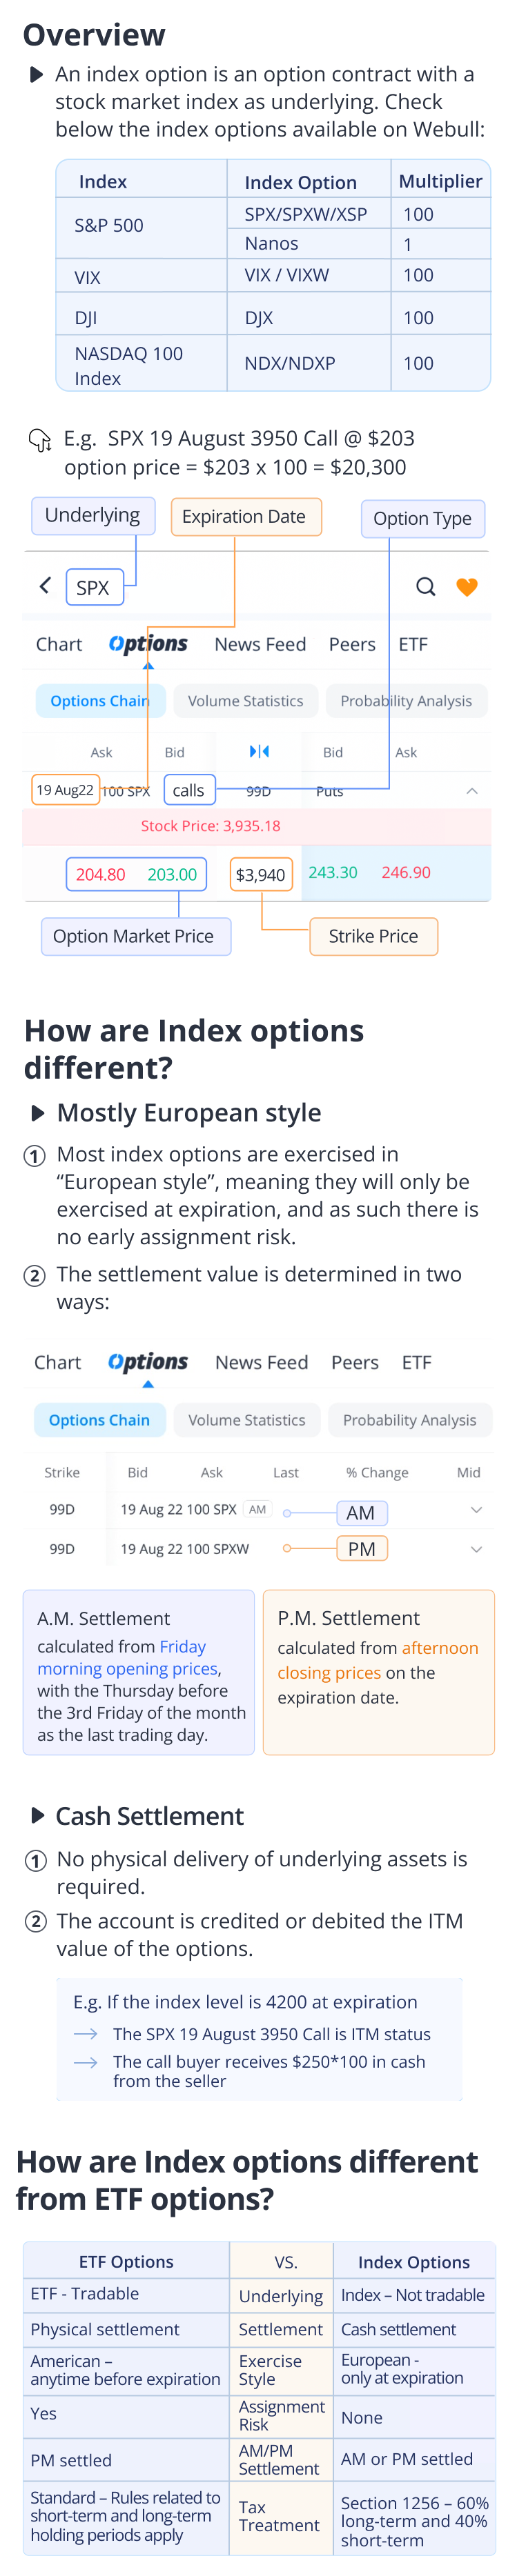Click the triangle bullet beside Mostly European style
Viewport: 517px width, 2576px height.
point(37,1113)
